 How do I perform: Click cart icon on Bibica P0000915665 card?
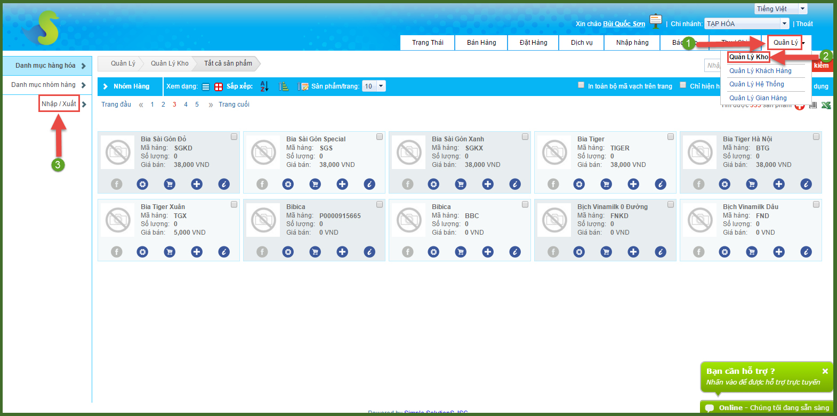tap(315, 252)
